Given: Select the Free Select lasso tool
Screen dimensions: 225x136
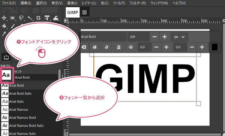Looking at the screenshot, I should pos(21,18).
